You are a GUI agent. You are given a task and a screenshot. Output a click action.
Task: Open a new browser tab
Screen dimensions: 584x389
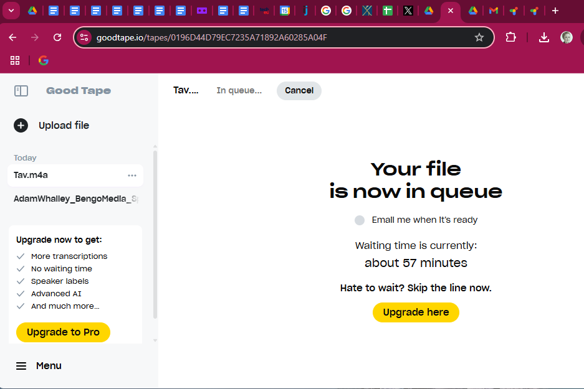(555, 11)
